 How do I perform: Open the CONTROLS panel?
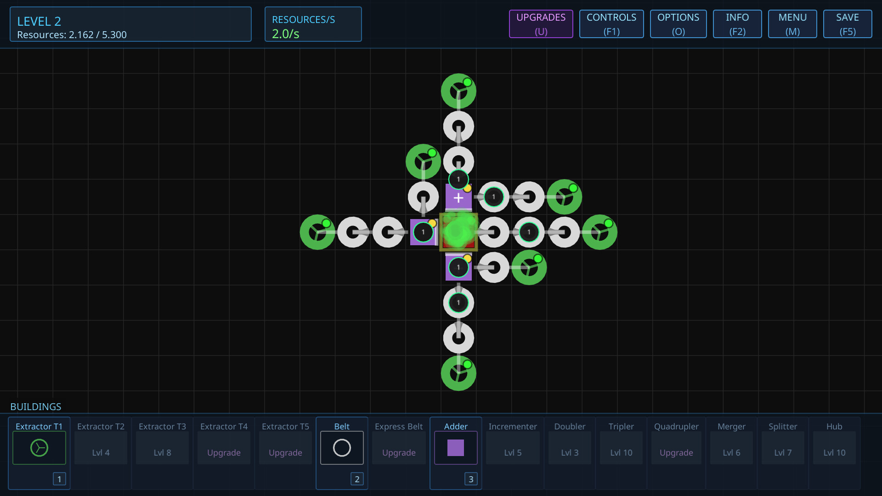click(x=611, y=24)
